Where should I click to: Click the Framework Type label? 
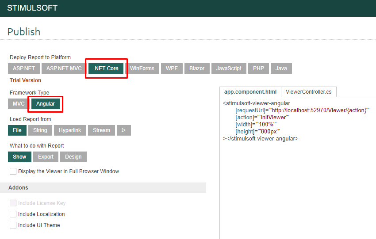[30, 93]
